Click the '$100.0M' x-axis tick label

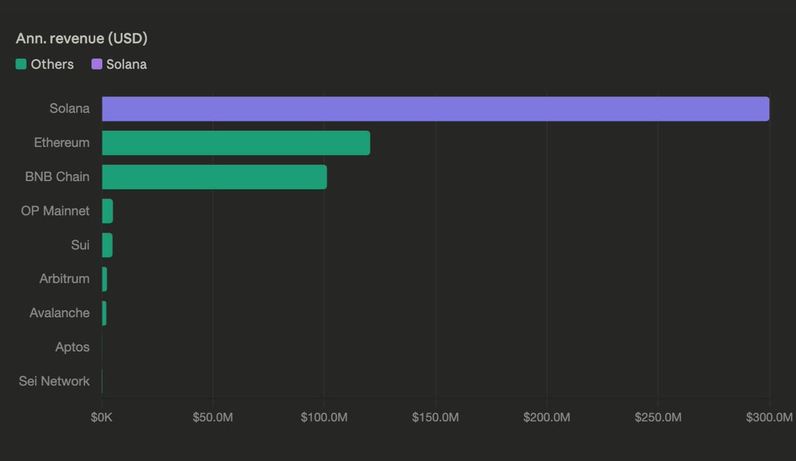coord(324,417)
